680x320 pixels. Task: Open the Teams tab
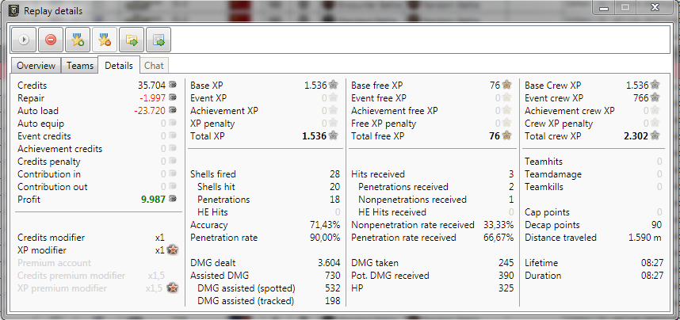click(x=80, y=66)
